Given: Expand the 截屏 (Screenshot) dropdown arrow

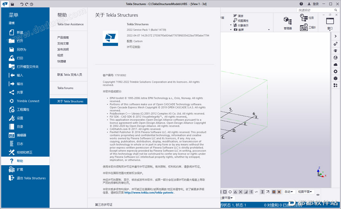Looking at the screenshot, I should [231, 30].
